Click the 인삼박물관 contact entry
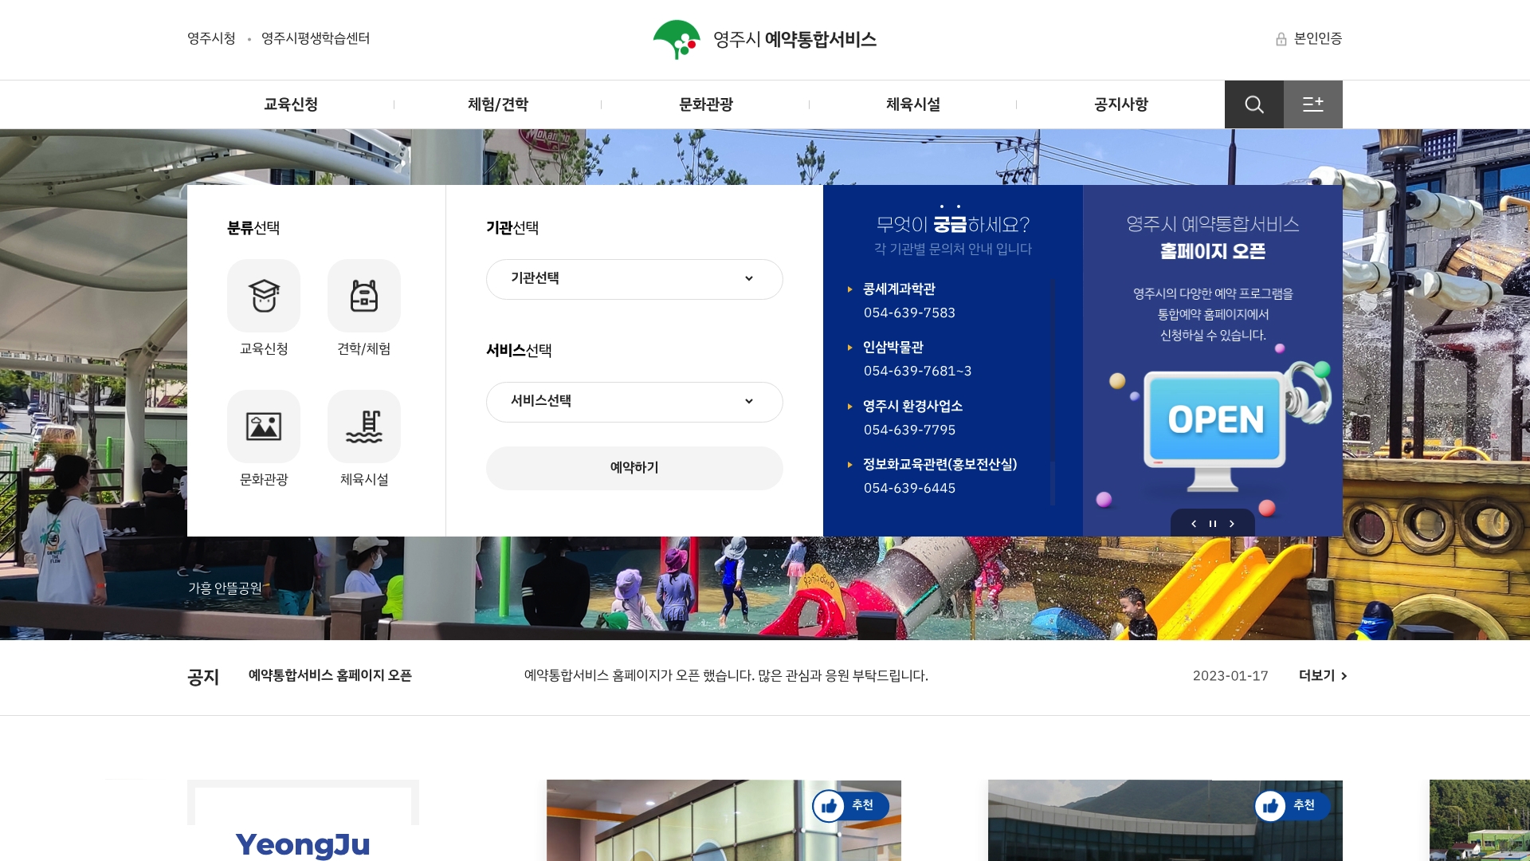The width and height of the screenshot is (1530, 861). [x=893, y=348]
